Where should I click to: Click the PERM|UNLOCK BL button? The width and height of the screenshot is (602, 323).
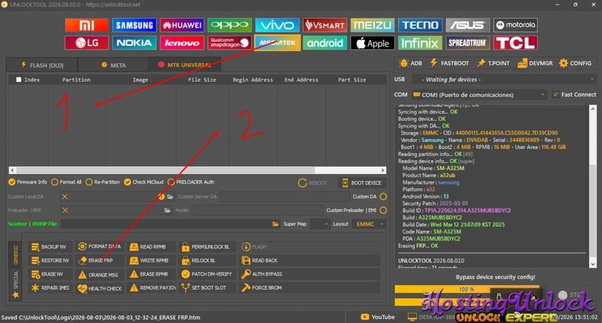207,247
